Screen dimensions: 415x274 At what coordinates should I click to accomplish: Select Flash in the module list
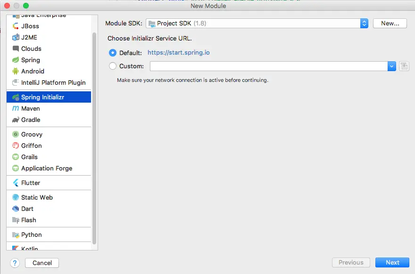[49, 220]
